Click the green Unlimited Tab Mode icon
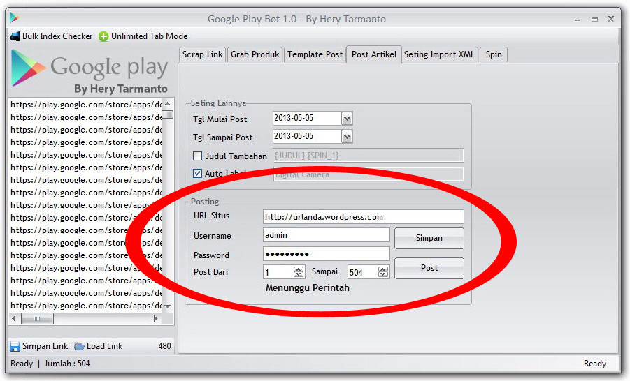The width and height of the screenshot is (630, 381). click(103, 36)
